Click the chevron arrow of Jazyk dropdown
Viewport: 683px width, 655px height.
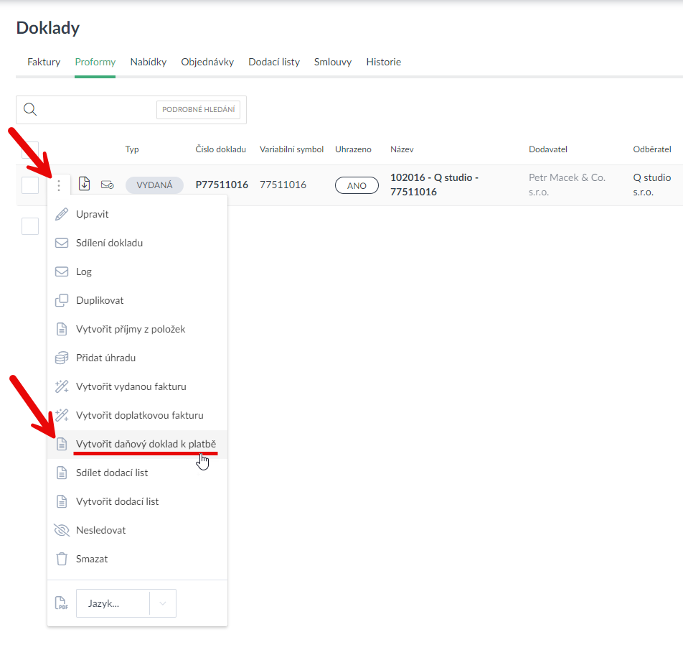pyautogui.click(x=162, y=603)
